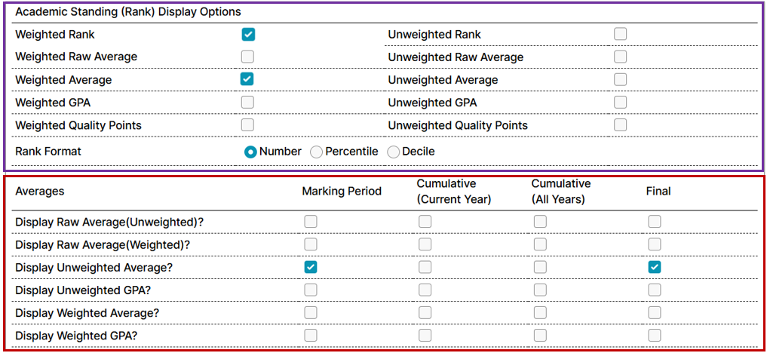Enable Weighted Quality Points checkbox
767x353 pixels.
click(248, 124)
